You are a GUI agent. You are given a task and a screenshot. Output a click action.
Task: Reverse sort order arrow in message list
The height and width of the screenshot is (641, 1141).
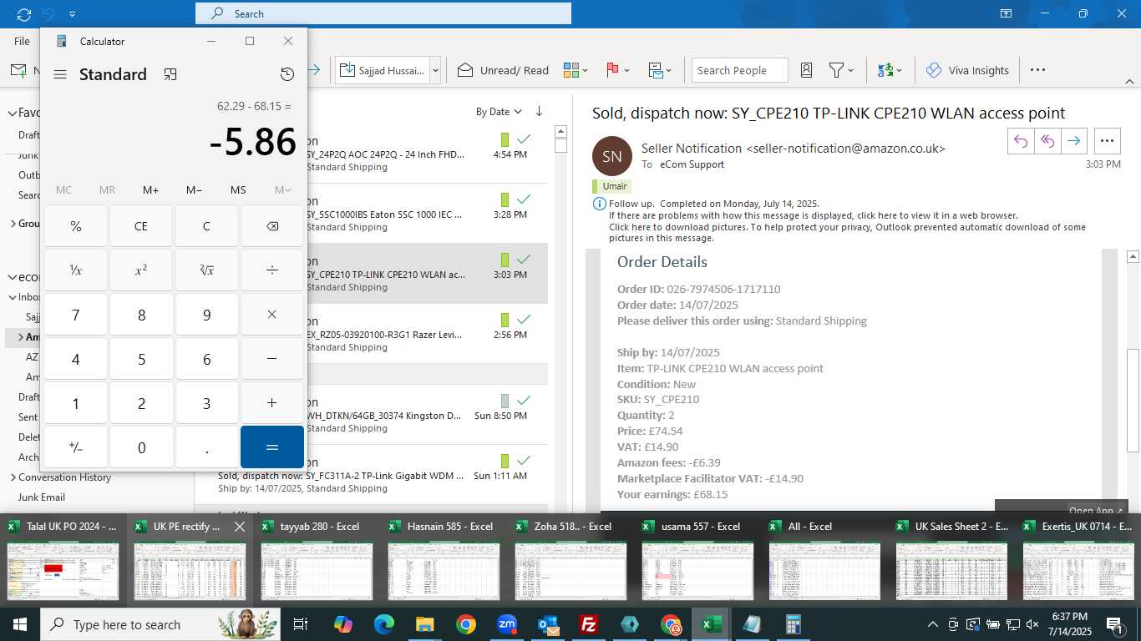point(539,111)
